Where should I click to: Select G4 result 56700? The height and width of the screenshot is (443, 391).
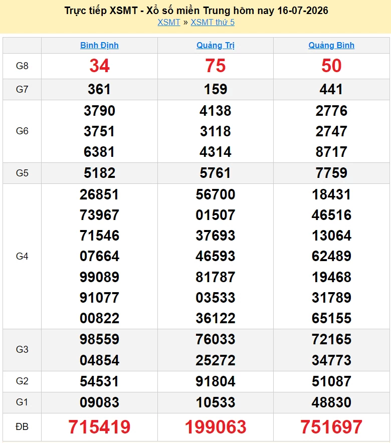(x=215, y=194)
